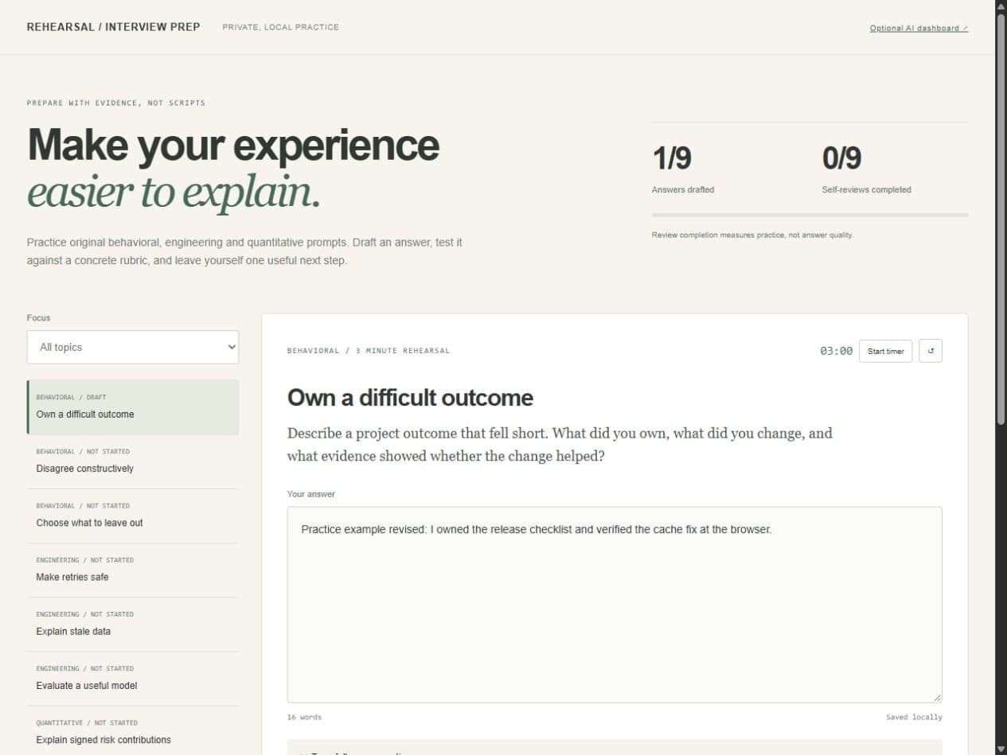
Task: Click inside the Your answer text area
Action: (x=615, y=605)
